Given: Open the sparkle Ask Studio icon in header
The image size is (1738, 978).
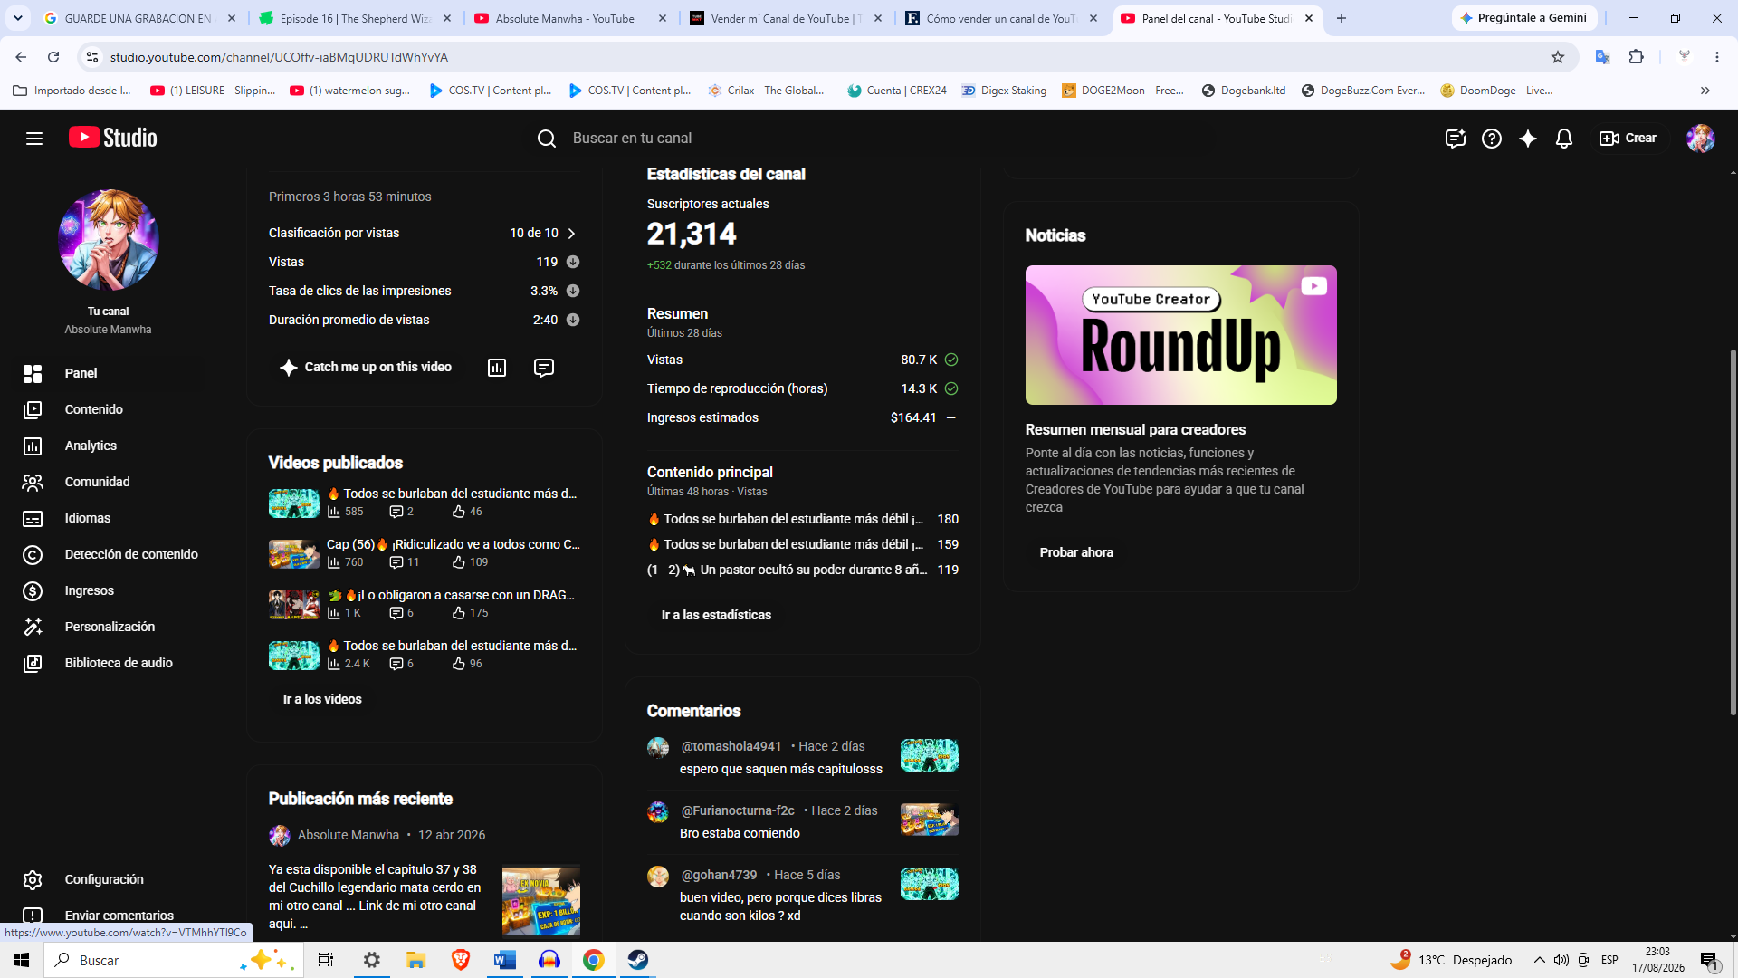Looking at the screenshot, I should 1528,139.
